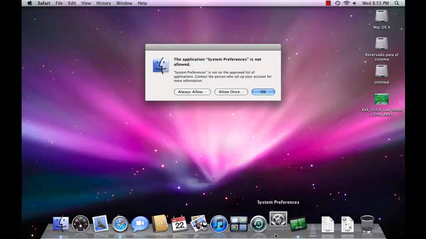Dismiss the dialog with OK
426x239 pixels.
coord(263,92)
